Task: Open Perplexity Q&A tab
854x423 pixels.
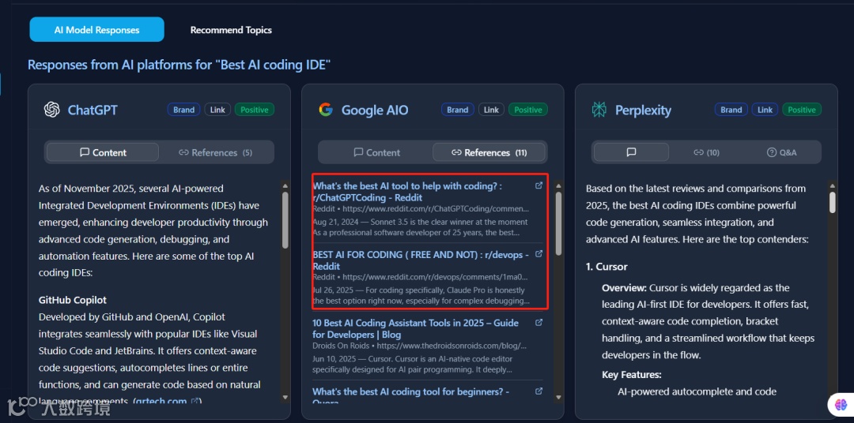Action: [781, 152]
